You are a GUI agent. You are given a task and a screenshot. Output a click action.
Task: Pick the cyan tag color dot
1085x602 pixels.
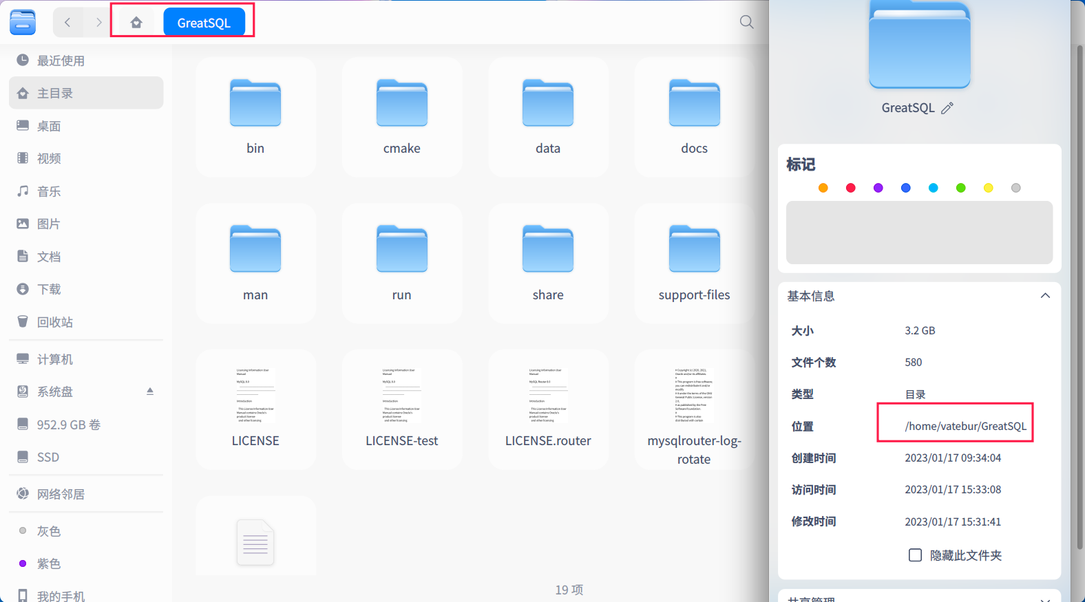pyautogui.click(x=933, y=188)
